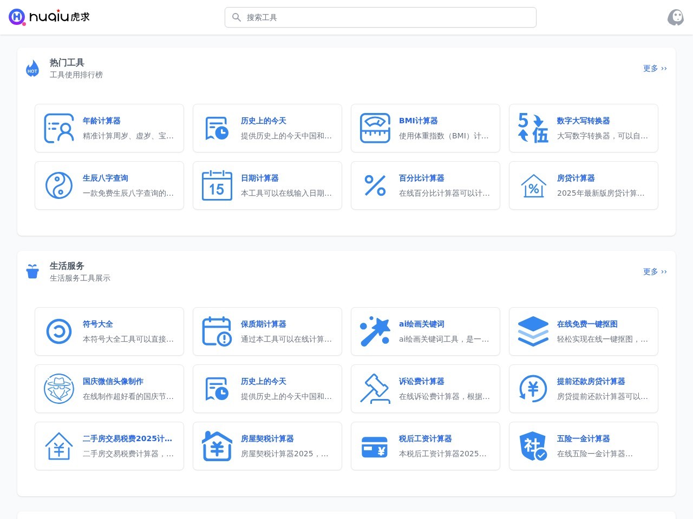Click the 保质期计算器 title link
This screenshot has height=519, width=693.
point(263,324)
